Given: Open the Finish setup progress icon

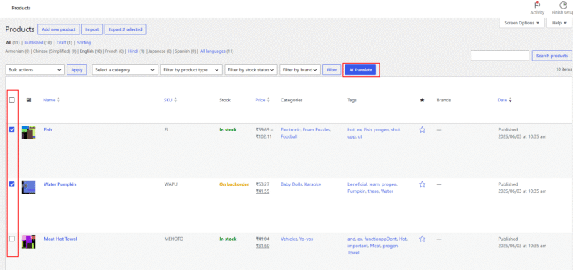Looking at the screenshot, I should coord(563,5).
